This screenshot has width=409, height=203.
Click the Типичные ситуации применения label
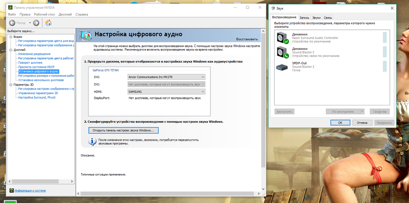103,175
